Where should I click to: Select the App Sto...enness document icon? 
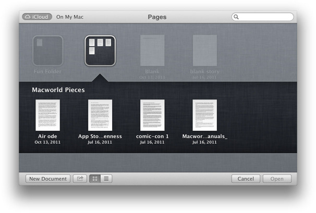[x=100, y=115]
